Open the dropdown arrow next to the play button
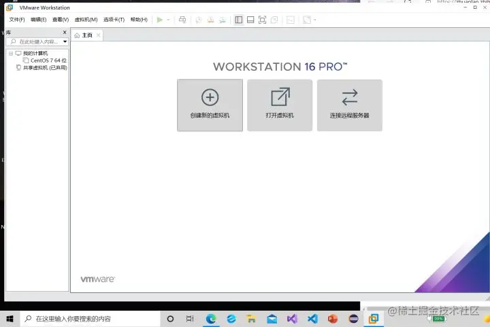 point(168,20)
